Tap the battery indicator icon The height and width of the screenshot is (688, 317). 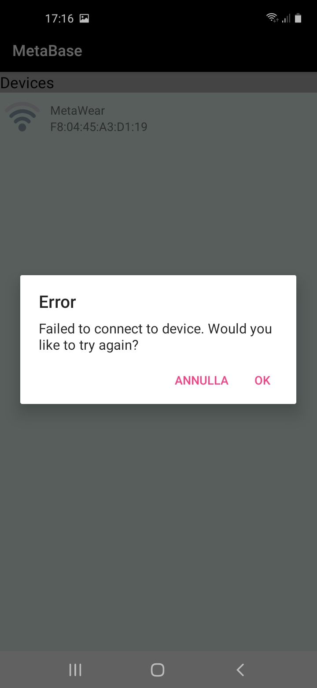(299, 18)
